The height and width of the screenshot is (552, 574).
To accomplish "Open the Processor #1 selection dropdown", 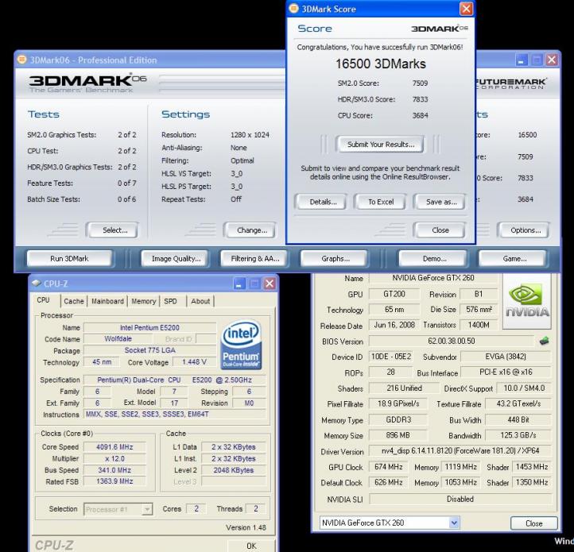I will 147,509.
